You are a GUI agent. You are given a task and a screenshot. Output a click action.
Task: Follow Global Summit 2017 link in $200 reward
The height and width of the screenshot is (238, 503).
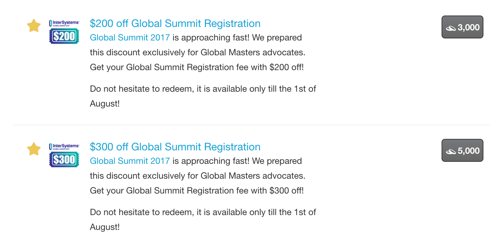tap(130, 37)
